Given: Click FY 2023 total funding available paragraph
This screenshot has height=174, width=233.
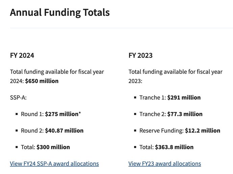Looking at the screenshot, I should point(176,77).
